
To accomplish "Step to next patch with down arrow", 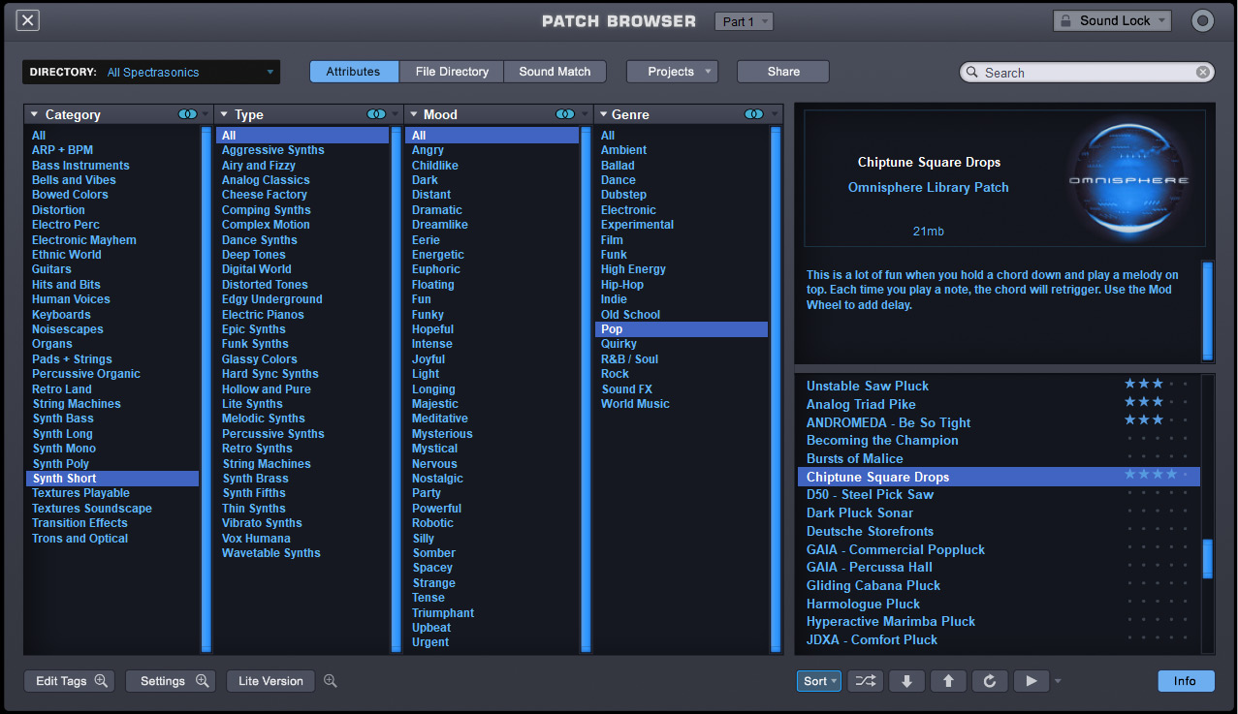I will pyautogui.click(x=906, y=681).
